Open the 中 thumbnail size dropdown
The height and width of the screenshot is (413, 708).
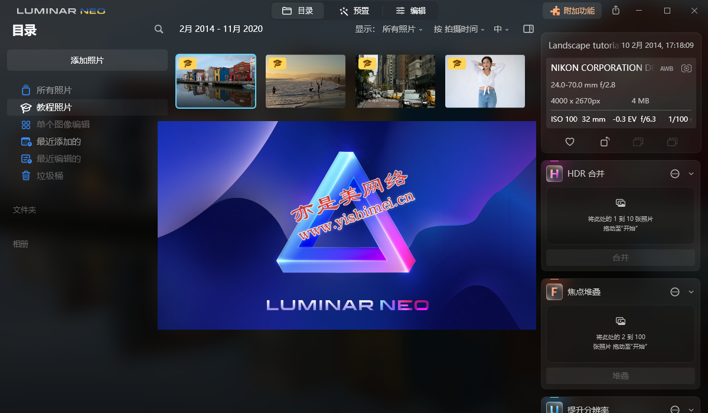(x=501, y=29)
